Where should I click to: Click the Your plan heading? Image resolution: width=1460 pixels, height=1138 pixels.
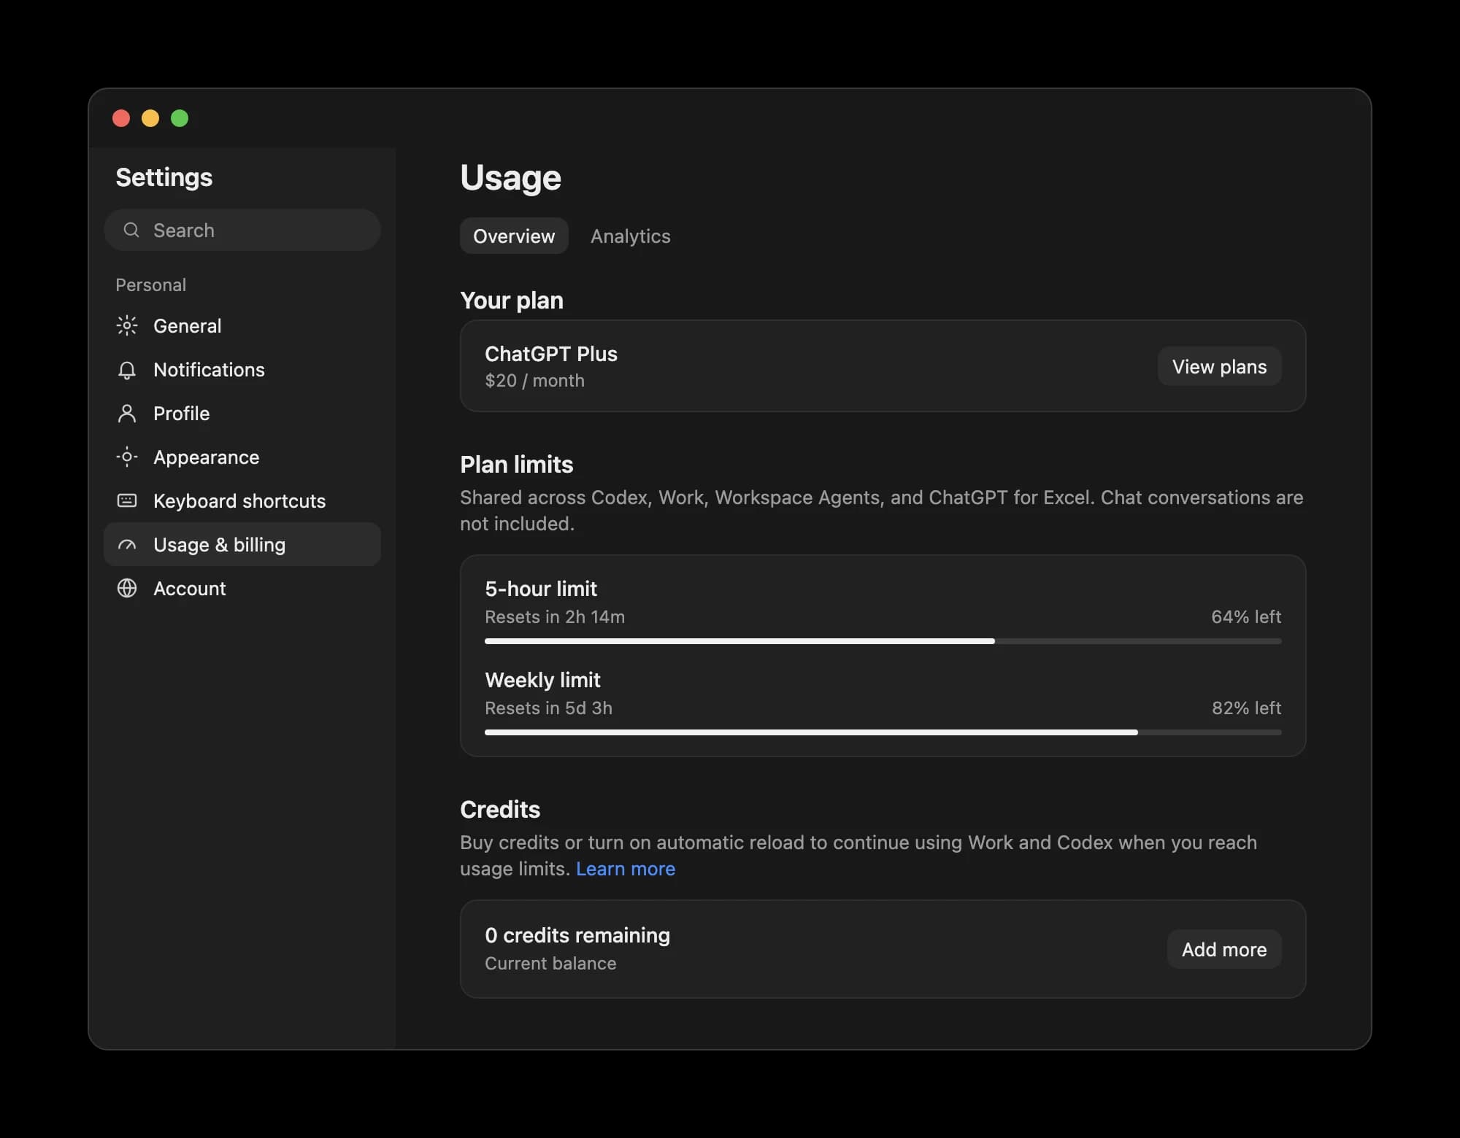(512, 301)
